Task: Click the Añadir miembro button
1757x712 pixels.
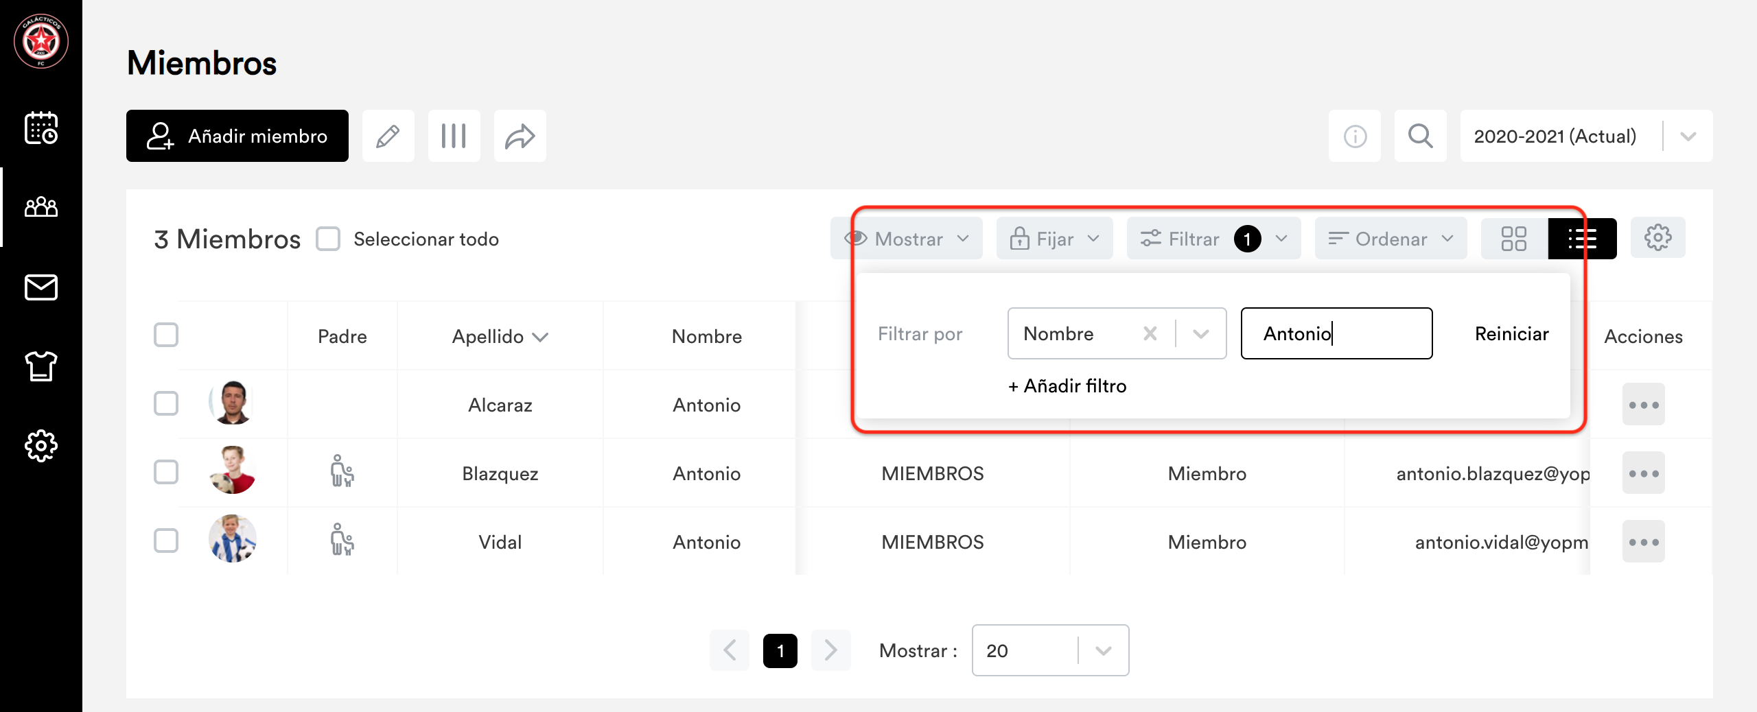Action: [x=237, y=136]
